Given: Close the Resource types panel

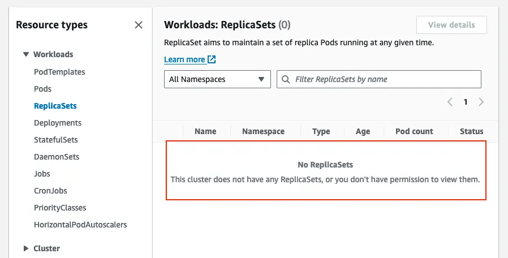Looking at the screenshot, I should coord(139,25).
